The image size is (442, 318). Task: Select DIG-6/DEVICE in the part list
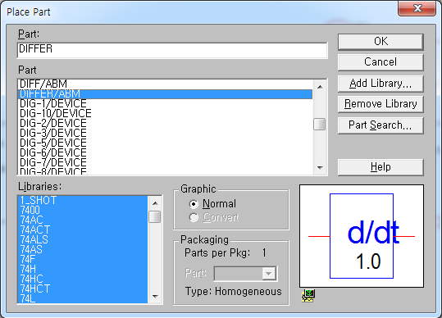[x=166, y=153]
